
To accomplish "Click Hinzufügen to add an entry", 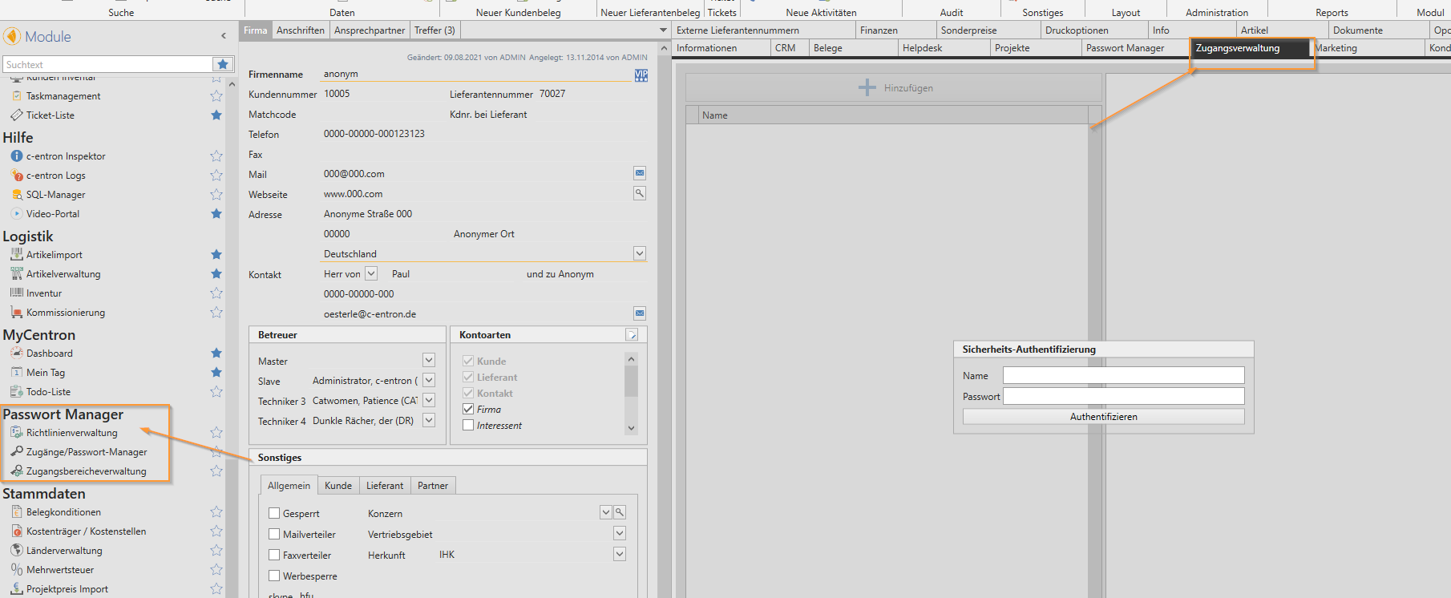I will click(895, 88).
